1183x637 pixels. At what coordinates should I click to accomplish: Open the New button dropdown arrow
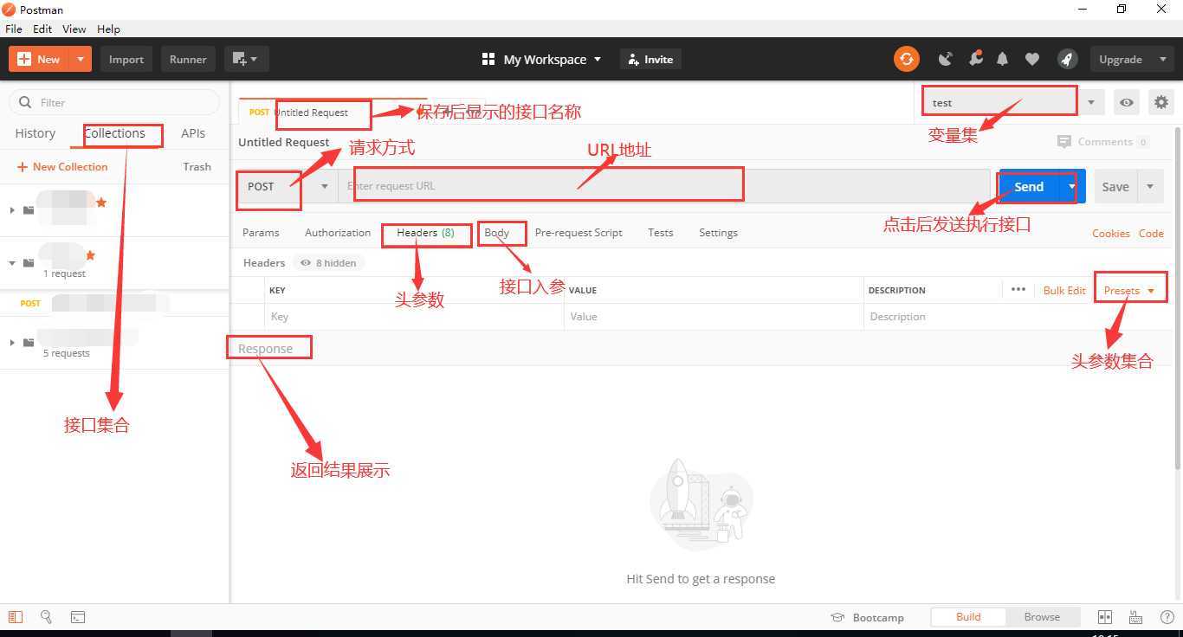pos(80,59)
